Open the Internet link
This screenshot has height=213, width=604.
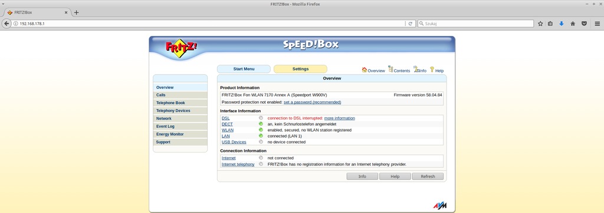click(228, 158)
